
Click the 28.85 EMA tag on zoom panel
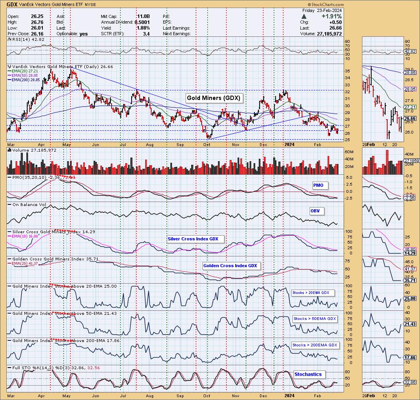[x=411, y=73]
